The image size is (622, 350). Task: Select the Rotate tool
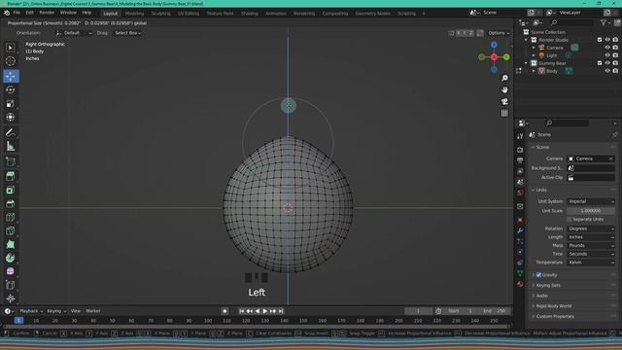pos(11,89)
